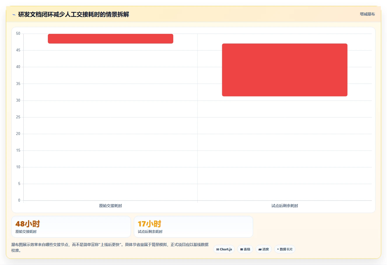Click the 试点后剩余耗时 caption under 17小时
The height and width of the screenshot is (265, 387).
pyautogui.click(x=150, y=232)
